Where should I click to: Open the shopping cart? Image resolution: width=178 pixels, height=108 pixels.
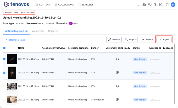(x=167, y=5)
